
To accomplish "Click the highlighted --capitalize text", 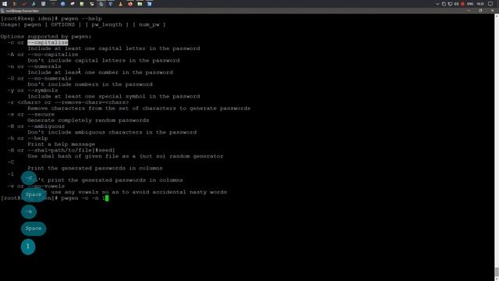I will coord(48,42).
